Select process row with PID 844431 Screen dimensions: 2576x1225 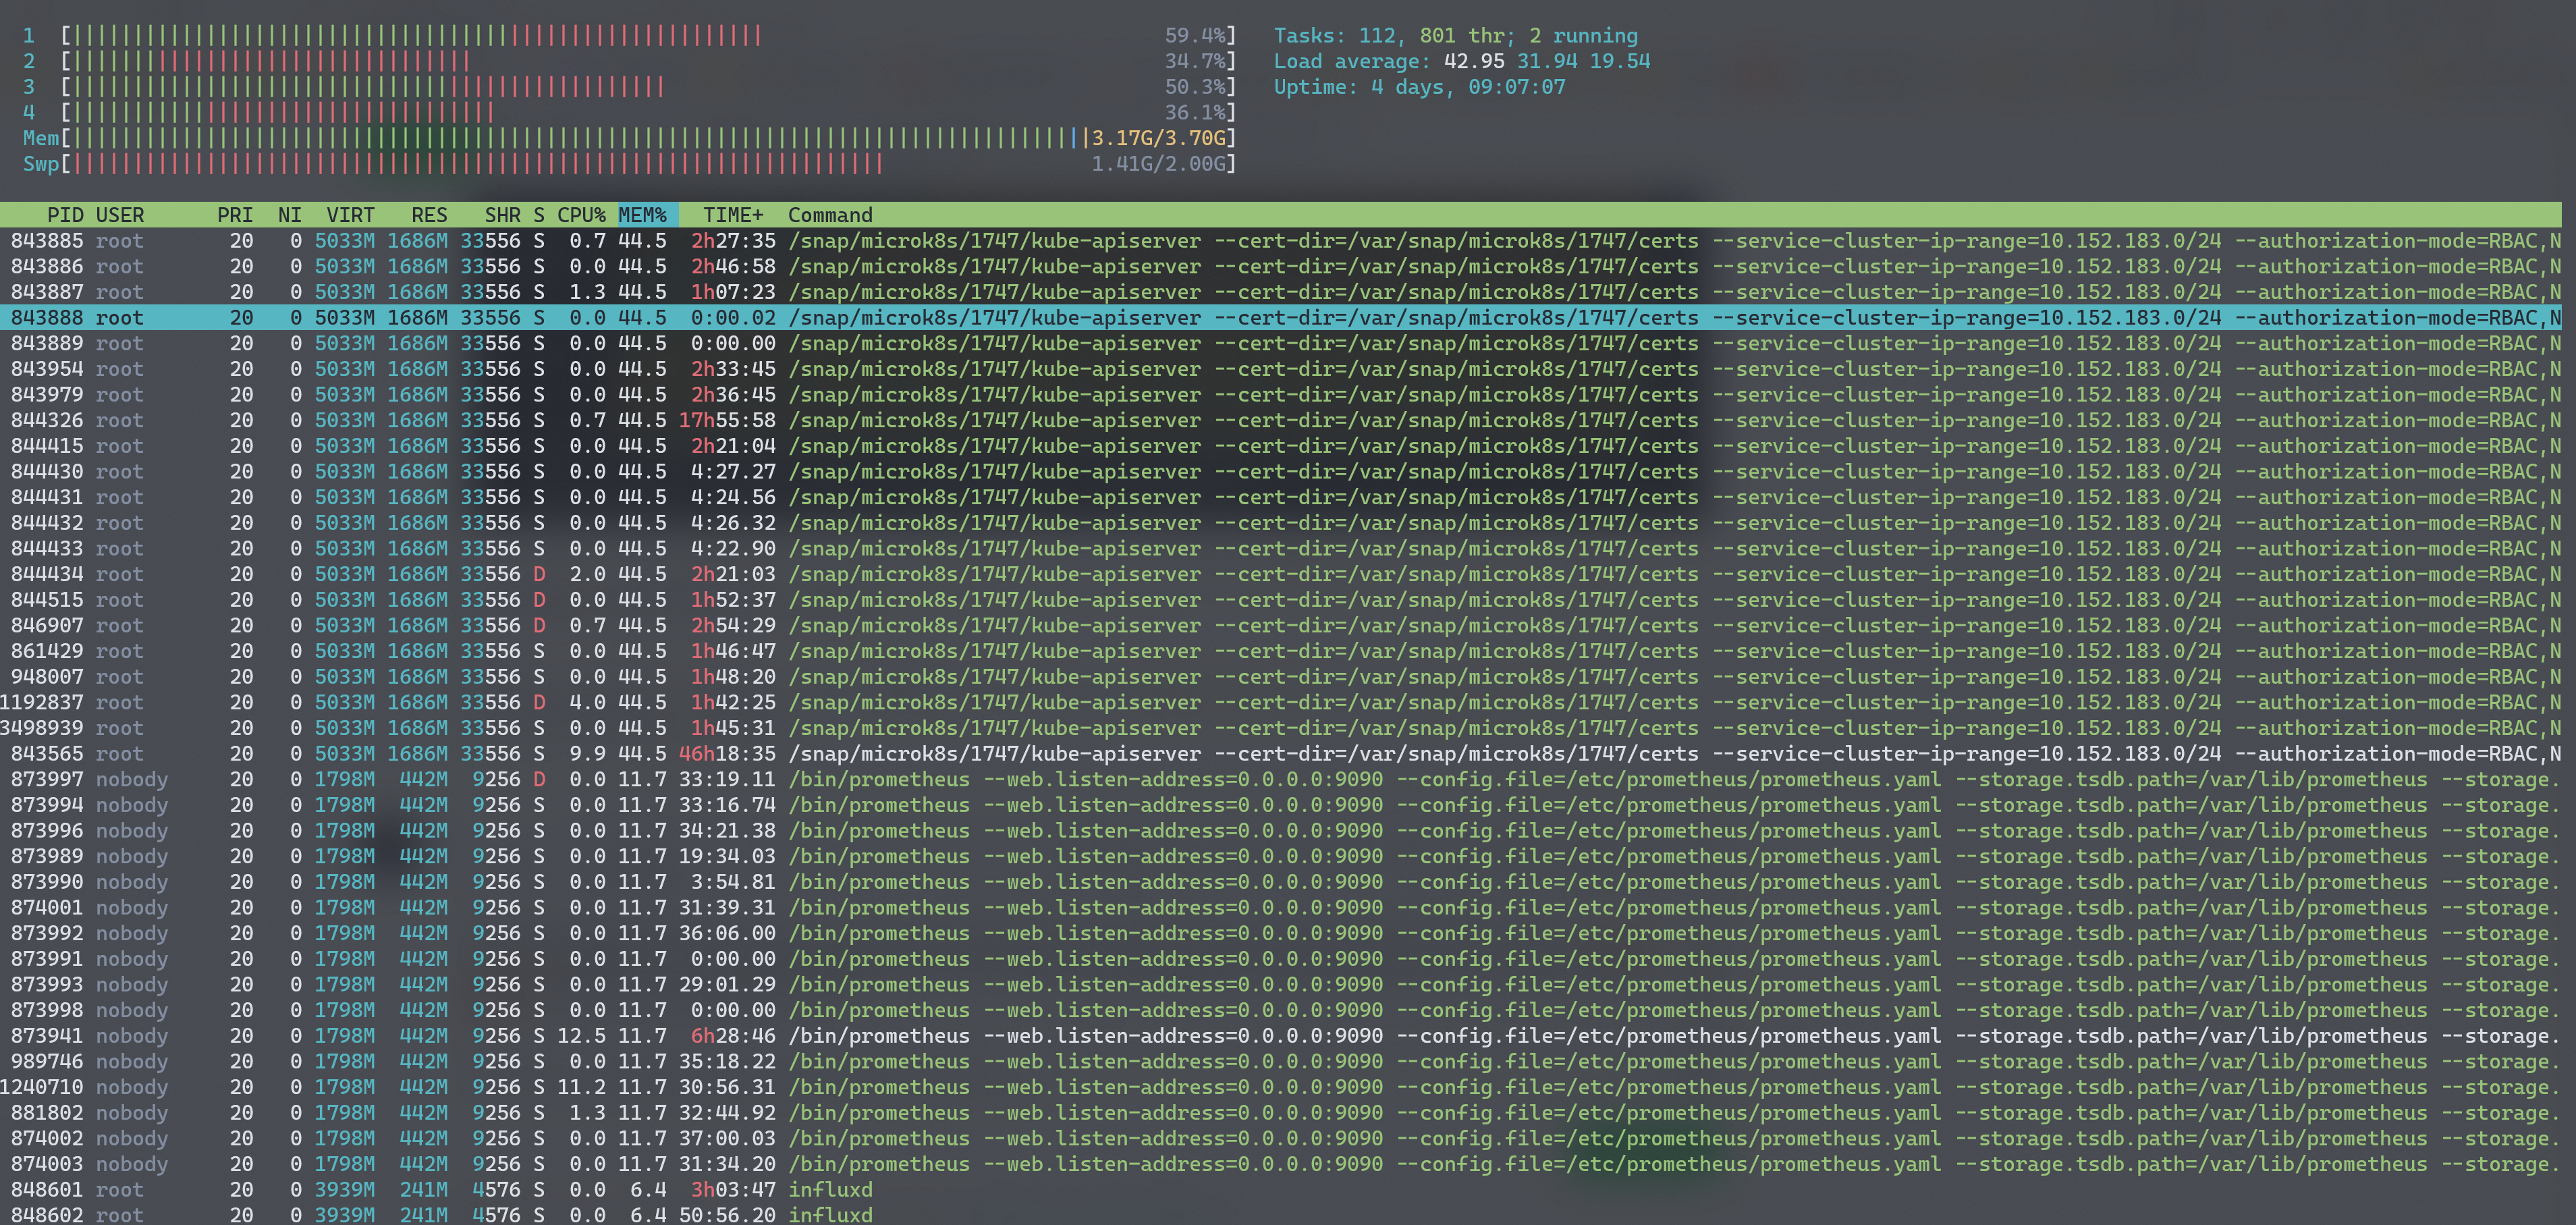[1281, 498]
